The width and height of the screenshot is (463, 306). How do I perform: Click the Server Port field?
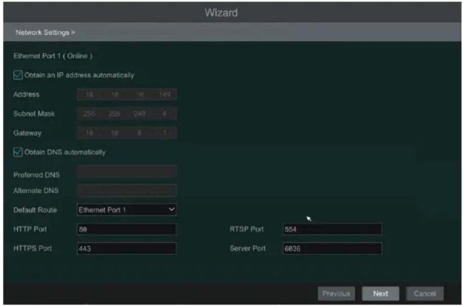332,248
